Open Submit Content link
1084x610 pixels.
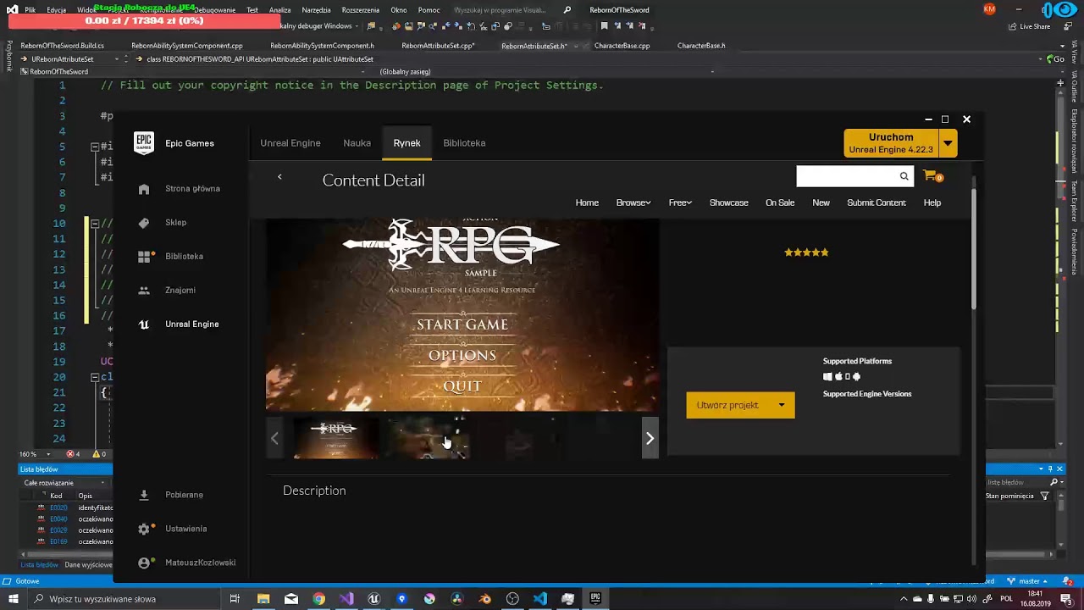click(x=877, y=202)
